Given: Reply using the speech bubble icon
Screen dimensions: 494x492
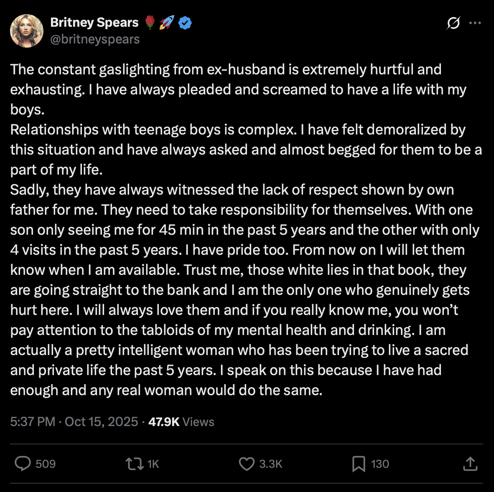Looking at the screenshot, I should click(x=23, y=464).
